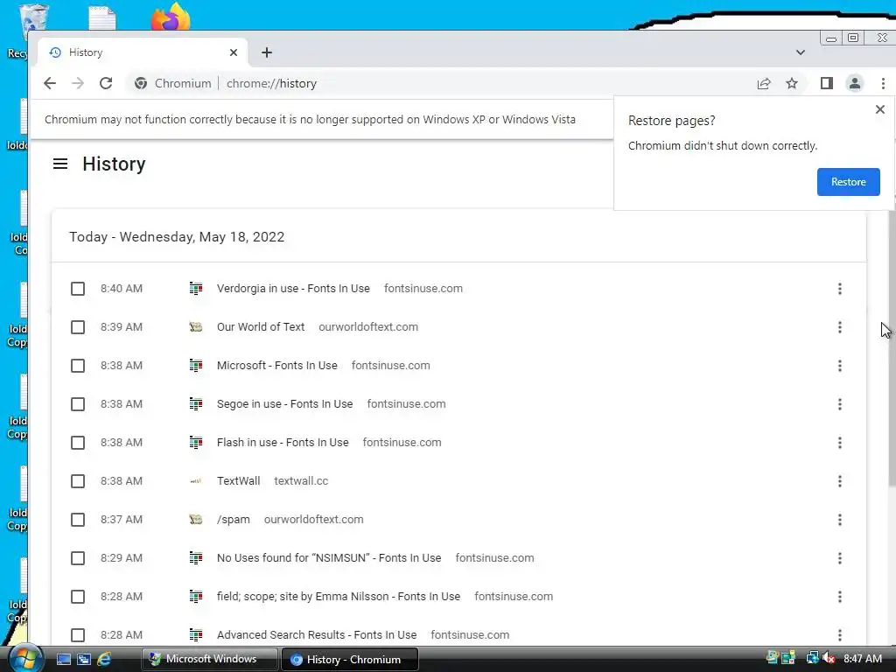Open the side panel icon
Image resolution: width=896 pixels, height=672 pixels.
click(x=826, y=83)
